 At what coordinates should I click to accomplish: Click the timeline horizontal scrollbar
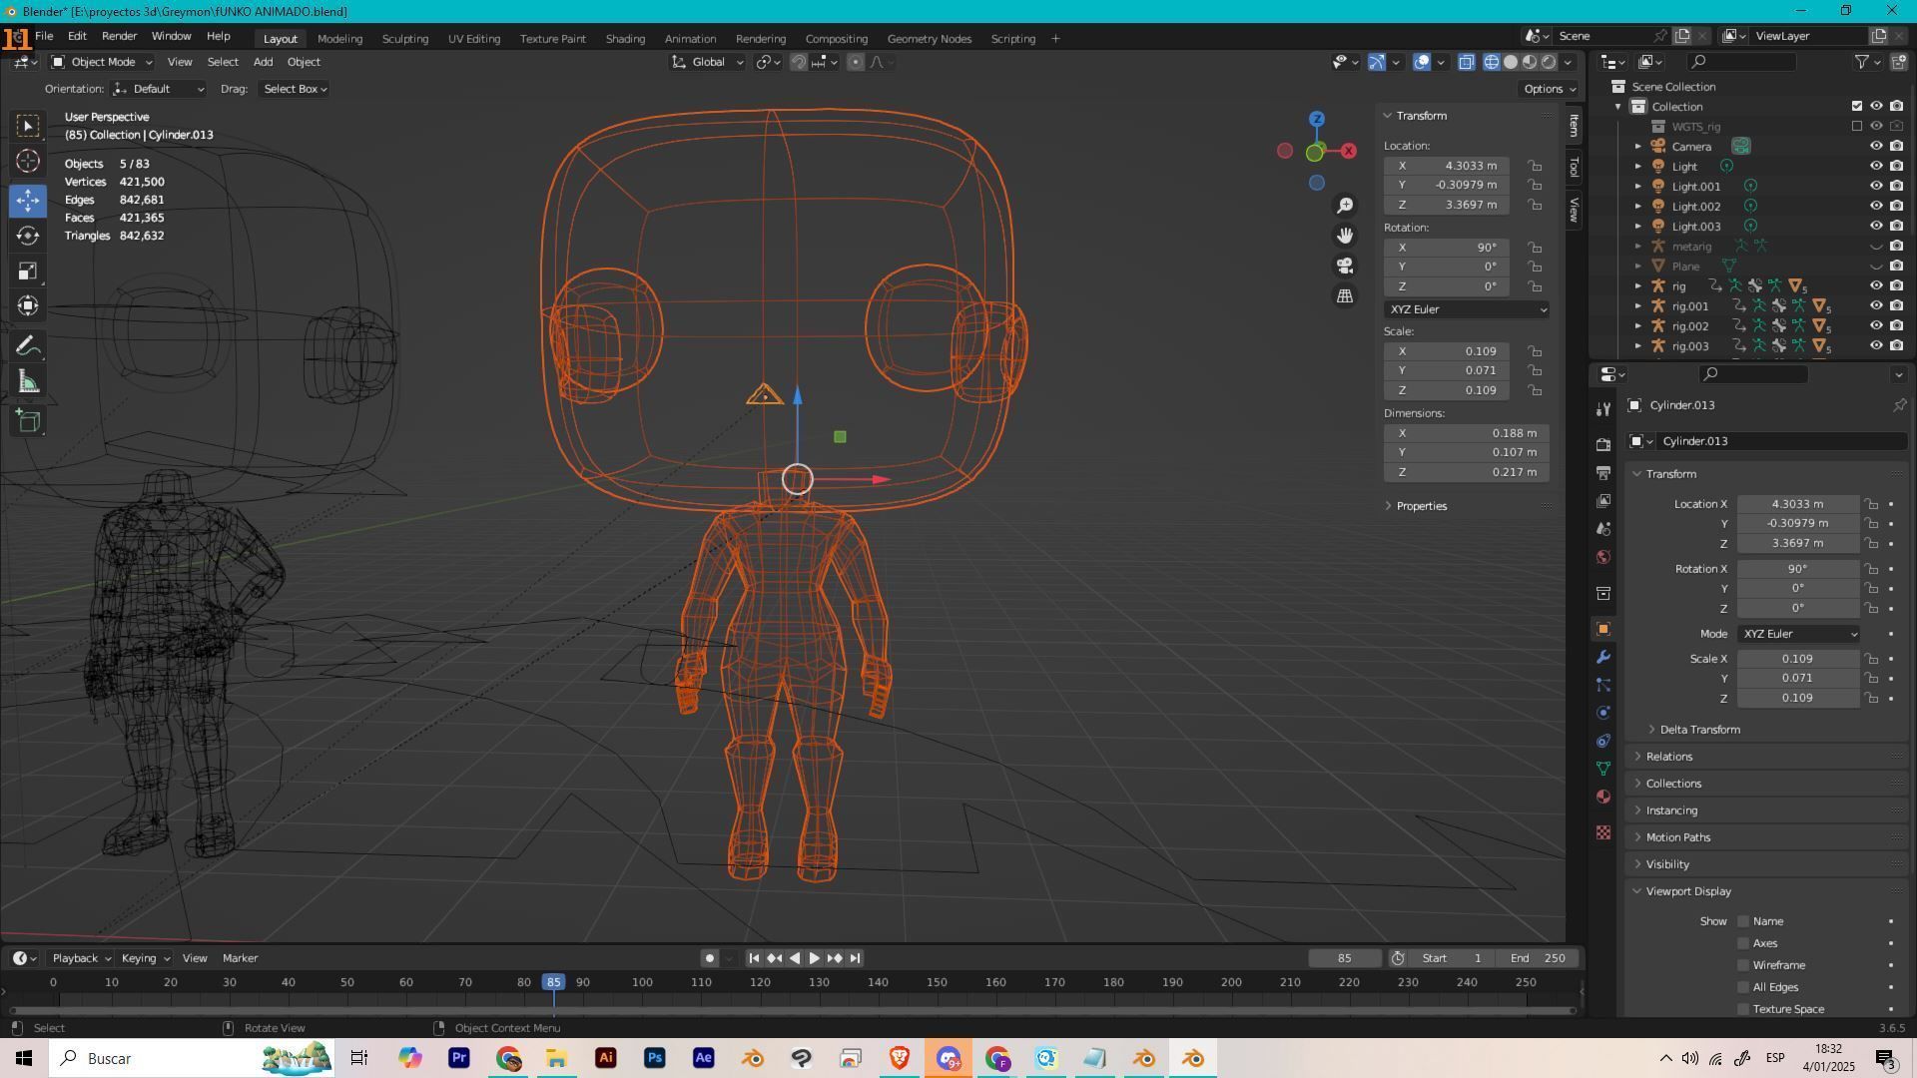tap(792, 1010)
